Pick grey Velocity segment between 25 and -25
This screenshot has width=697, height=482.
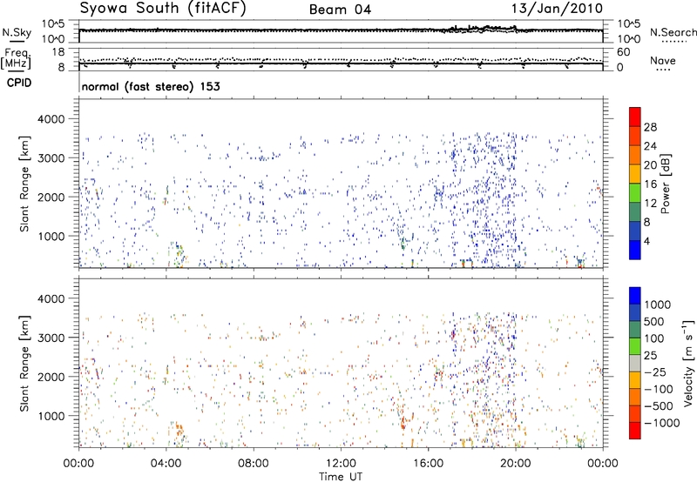click(635, 363)
